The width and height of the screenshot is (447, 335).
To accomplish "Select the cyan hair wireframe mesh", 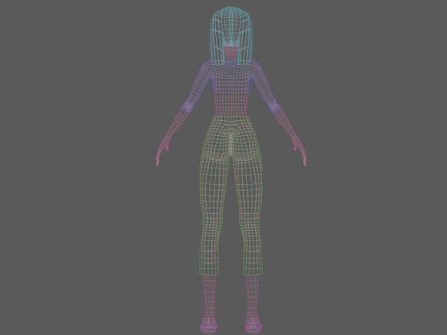I will coord(231,35).
